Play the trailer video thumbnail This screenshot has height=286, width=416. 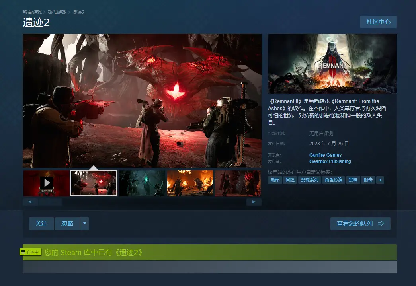[47, 183]
